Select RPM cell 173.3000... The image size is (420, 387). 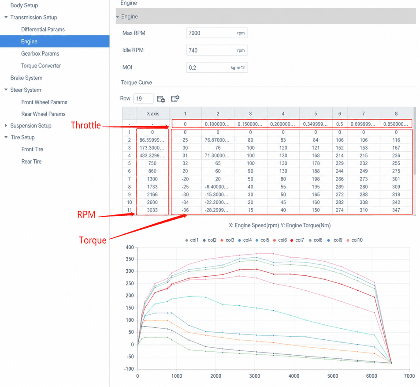pyautogui.click(x=152, y=148)
